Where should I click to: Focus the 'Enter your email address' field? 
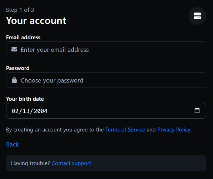tap(106, 49)
